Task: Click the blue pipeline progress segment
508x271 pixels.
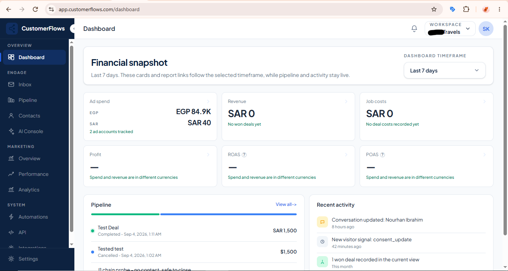Action: pyautogui.click(x=228, y=214)
